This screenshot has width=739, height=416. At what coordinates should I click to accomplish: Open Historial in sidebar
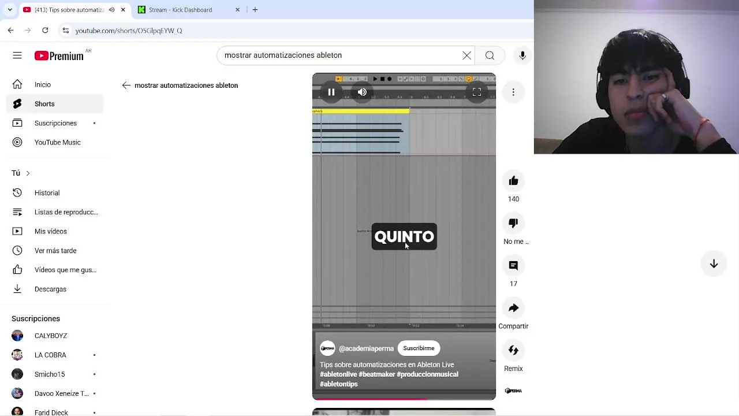coord(55,193)
